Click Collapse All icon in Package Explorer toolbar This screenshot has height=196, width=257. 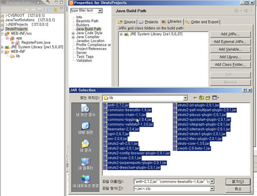click(49, 10)
